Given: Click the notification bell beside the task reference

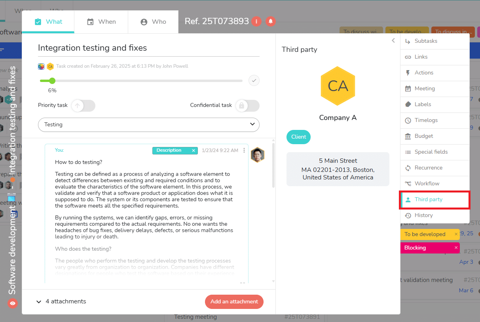Looking at the screenshot, I should 271,21.
